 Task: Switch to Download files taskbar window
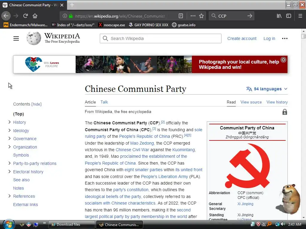coord(72,225)
